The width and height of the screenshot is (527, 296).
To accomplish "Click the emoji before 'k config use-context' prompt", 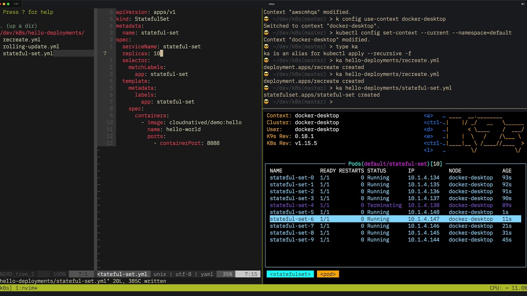I will 266,19.
